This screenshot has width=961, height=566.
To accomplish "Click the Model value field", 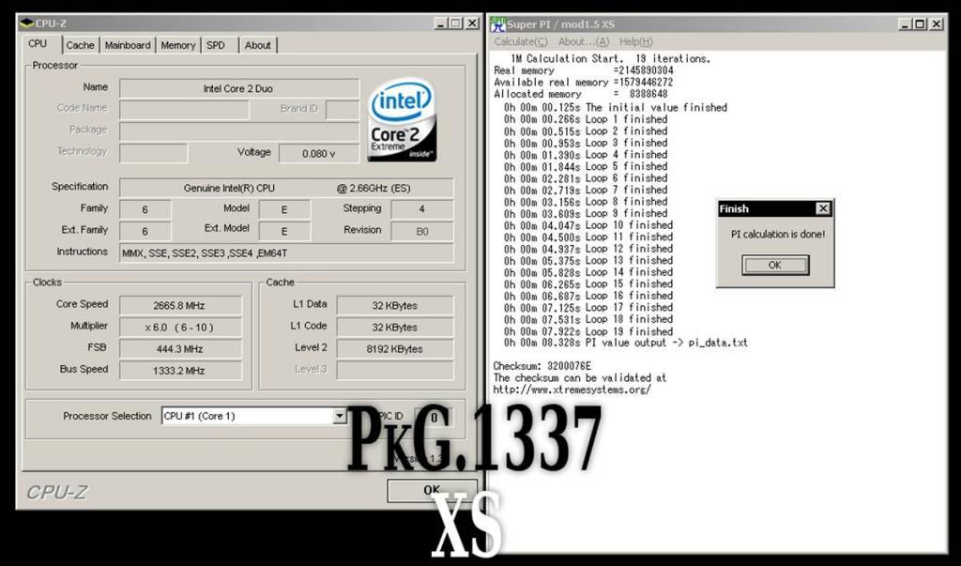I will pyautogui.click(x=284, y=209).
